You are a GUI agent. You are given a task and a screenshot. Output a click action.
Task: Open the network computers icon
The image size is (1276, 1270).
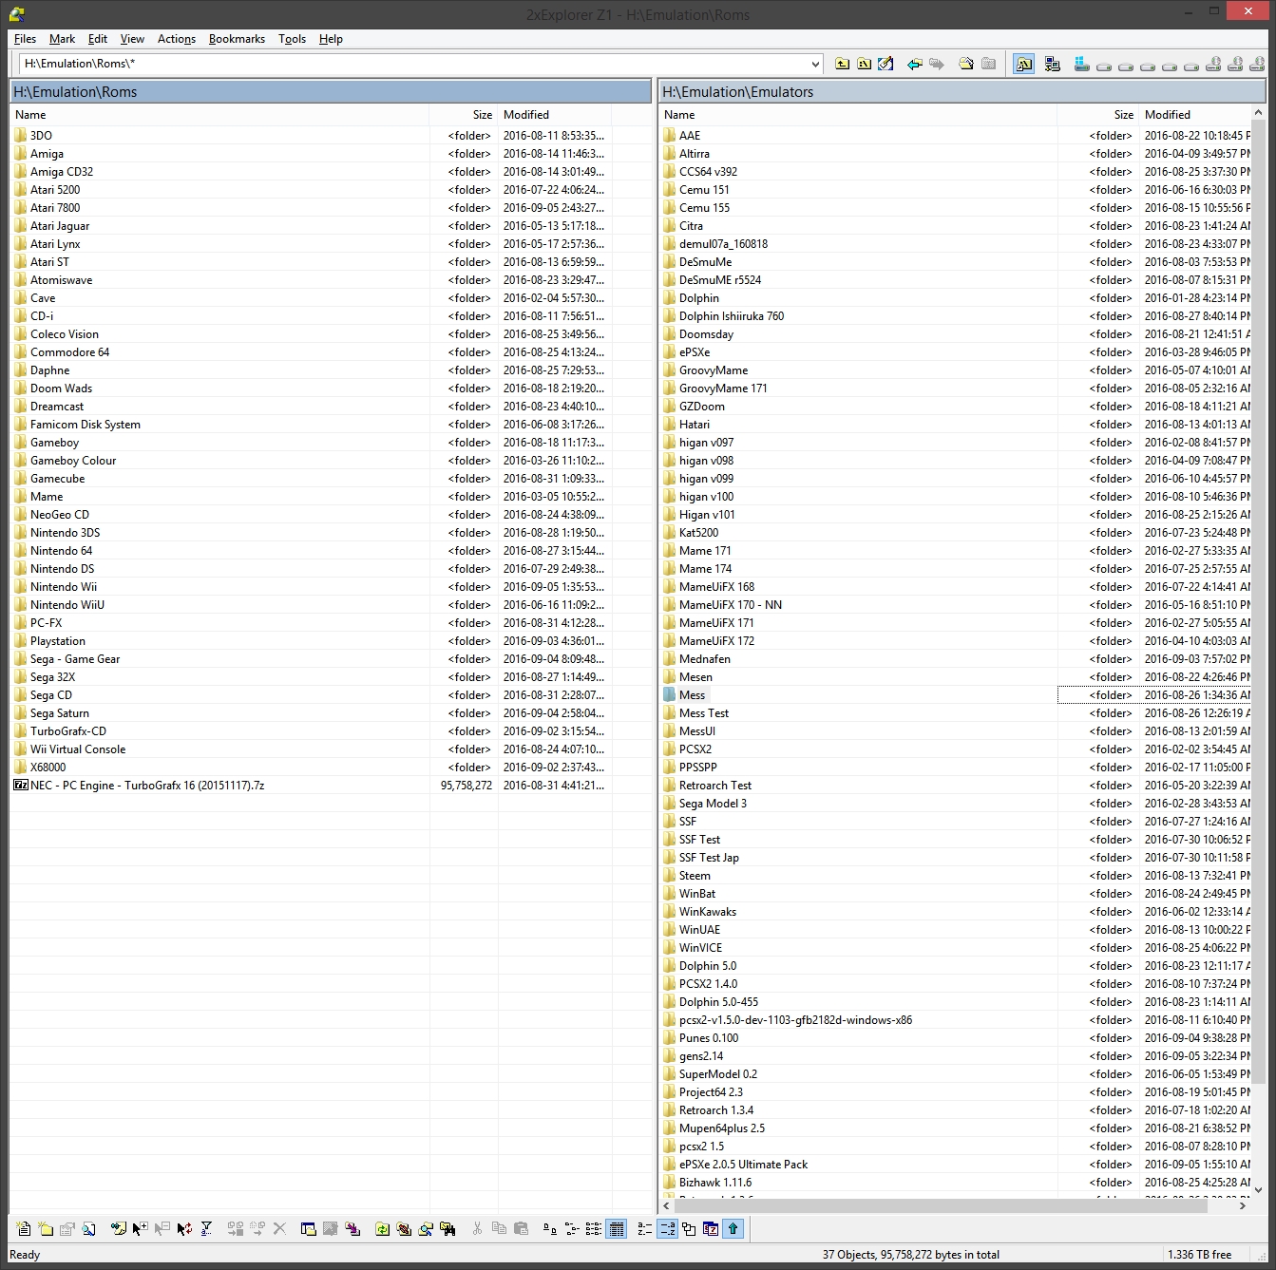click(x=1052, y=64)
